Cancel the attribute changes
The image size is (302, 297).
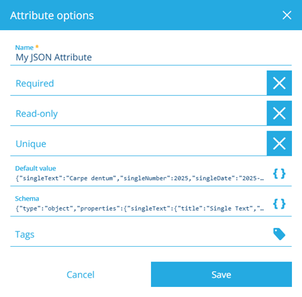[81, 274]
